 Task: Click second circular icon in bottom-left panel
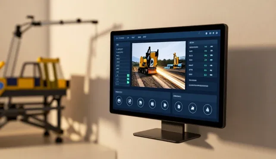pyautogui.click(x=129, y=102)
